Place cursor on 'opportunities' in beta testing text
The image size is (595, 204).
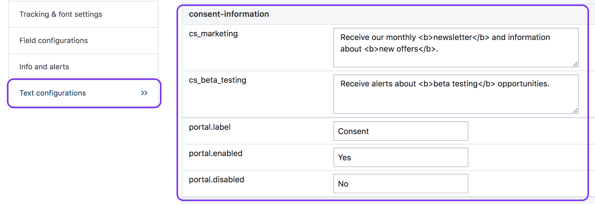pos(523,84)
